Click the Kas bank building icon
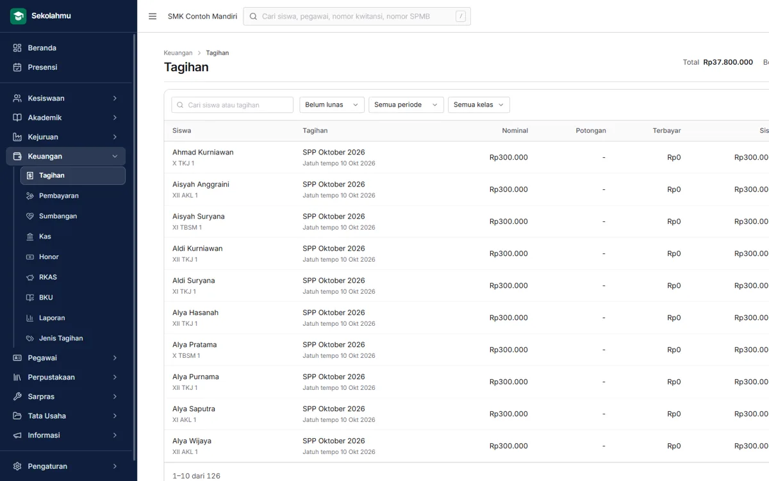This screenshot has width=769, height=481. coord(30,237)
